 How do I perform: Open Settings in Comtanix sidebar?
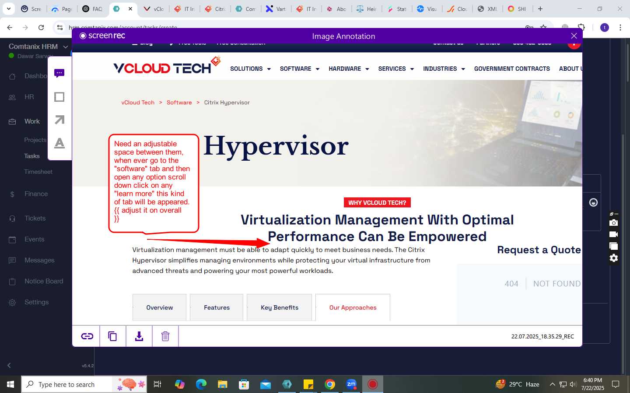pos(36,302)
